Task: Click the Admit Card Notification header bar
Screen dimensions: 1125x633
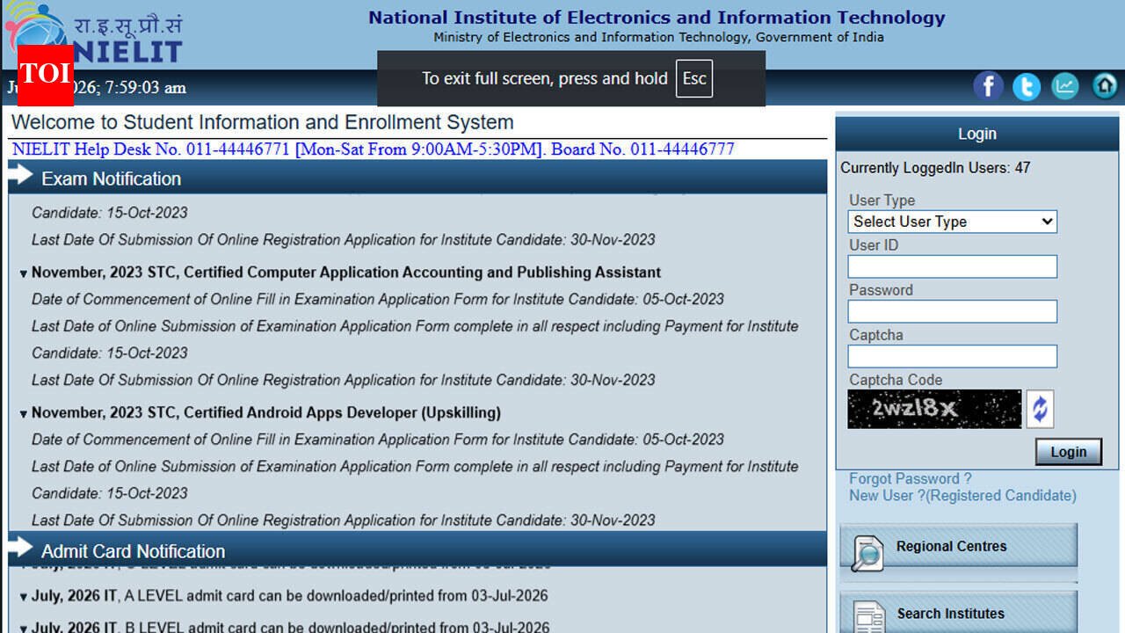Action: point(417,550)
